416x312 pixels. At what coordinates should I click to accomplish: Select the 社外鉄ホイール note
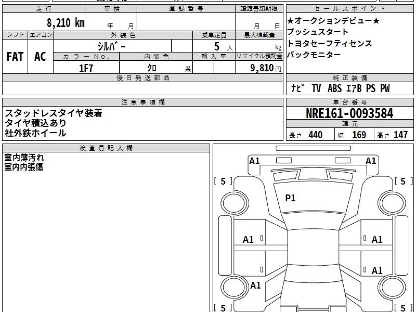[36, 133]
